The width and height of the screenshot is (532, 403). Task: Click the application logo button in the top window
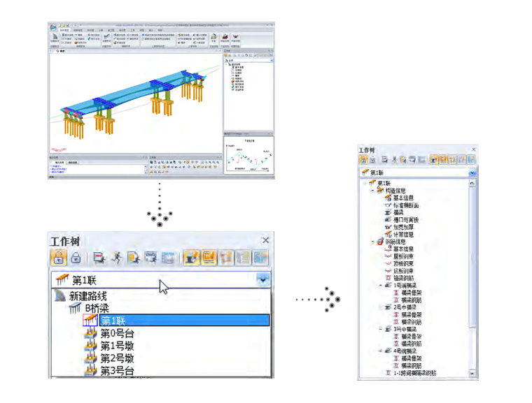[x=53, y=27]
